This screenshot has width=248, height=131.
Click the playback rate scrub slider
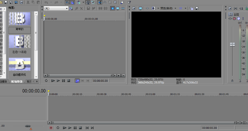(x=28, y=126)
